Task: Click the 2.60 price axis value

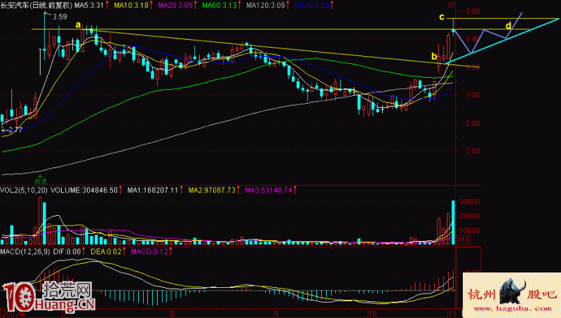Action: [x=473, y=151]
